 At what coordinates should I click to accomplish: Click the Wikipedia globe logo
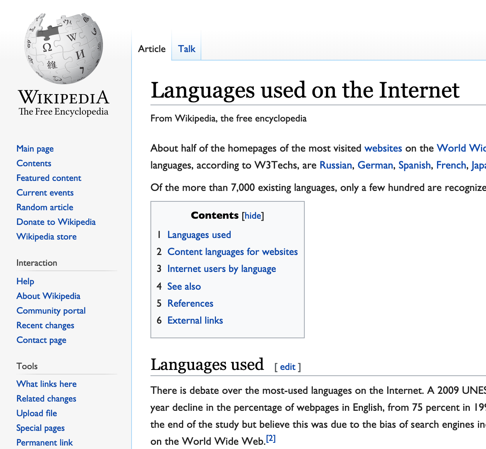[64, 48]
